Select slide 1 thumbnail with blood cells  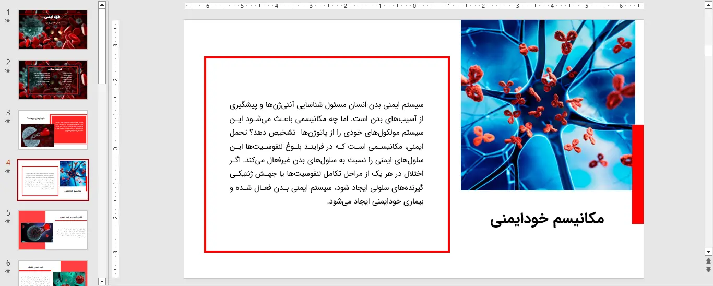[53, 30]
